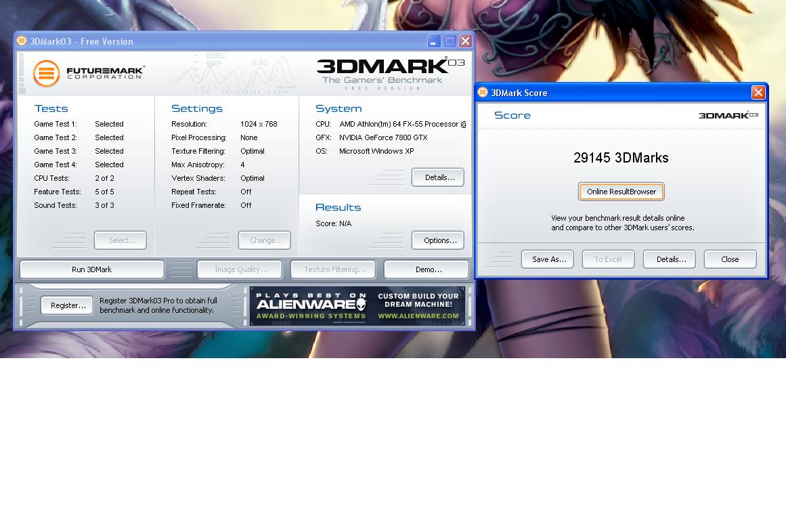Click the Texture Filtering Optimal setting row
This screenshot has height=520, width=786.
pos(217,151)
